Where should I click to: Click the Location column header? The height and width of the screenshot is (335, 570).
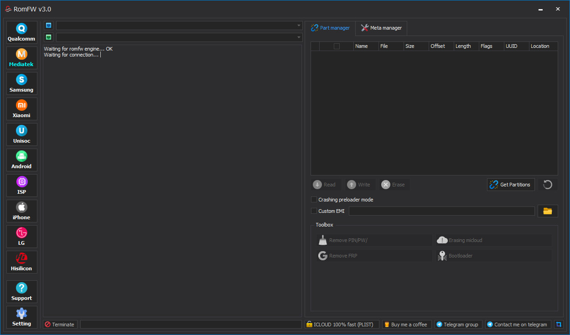544,46
